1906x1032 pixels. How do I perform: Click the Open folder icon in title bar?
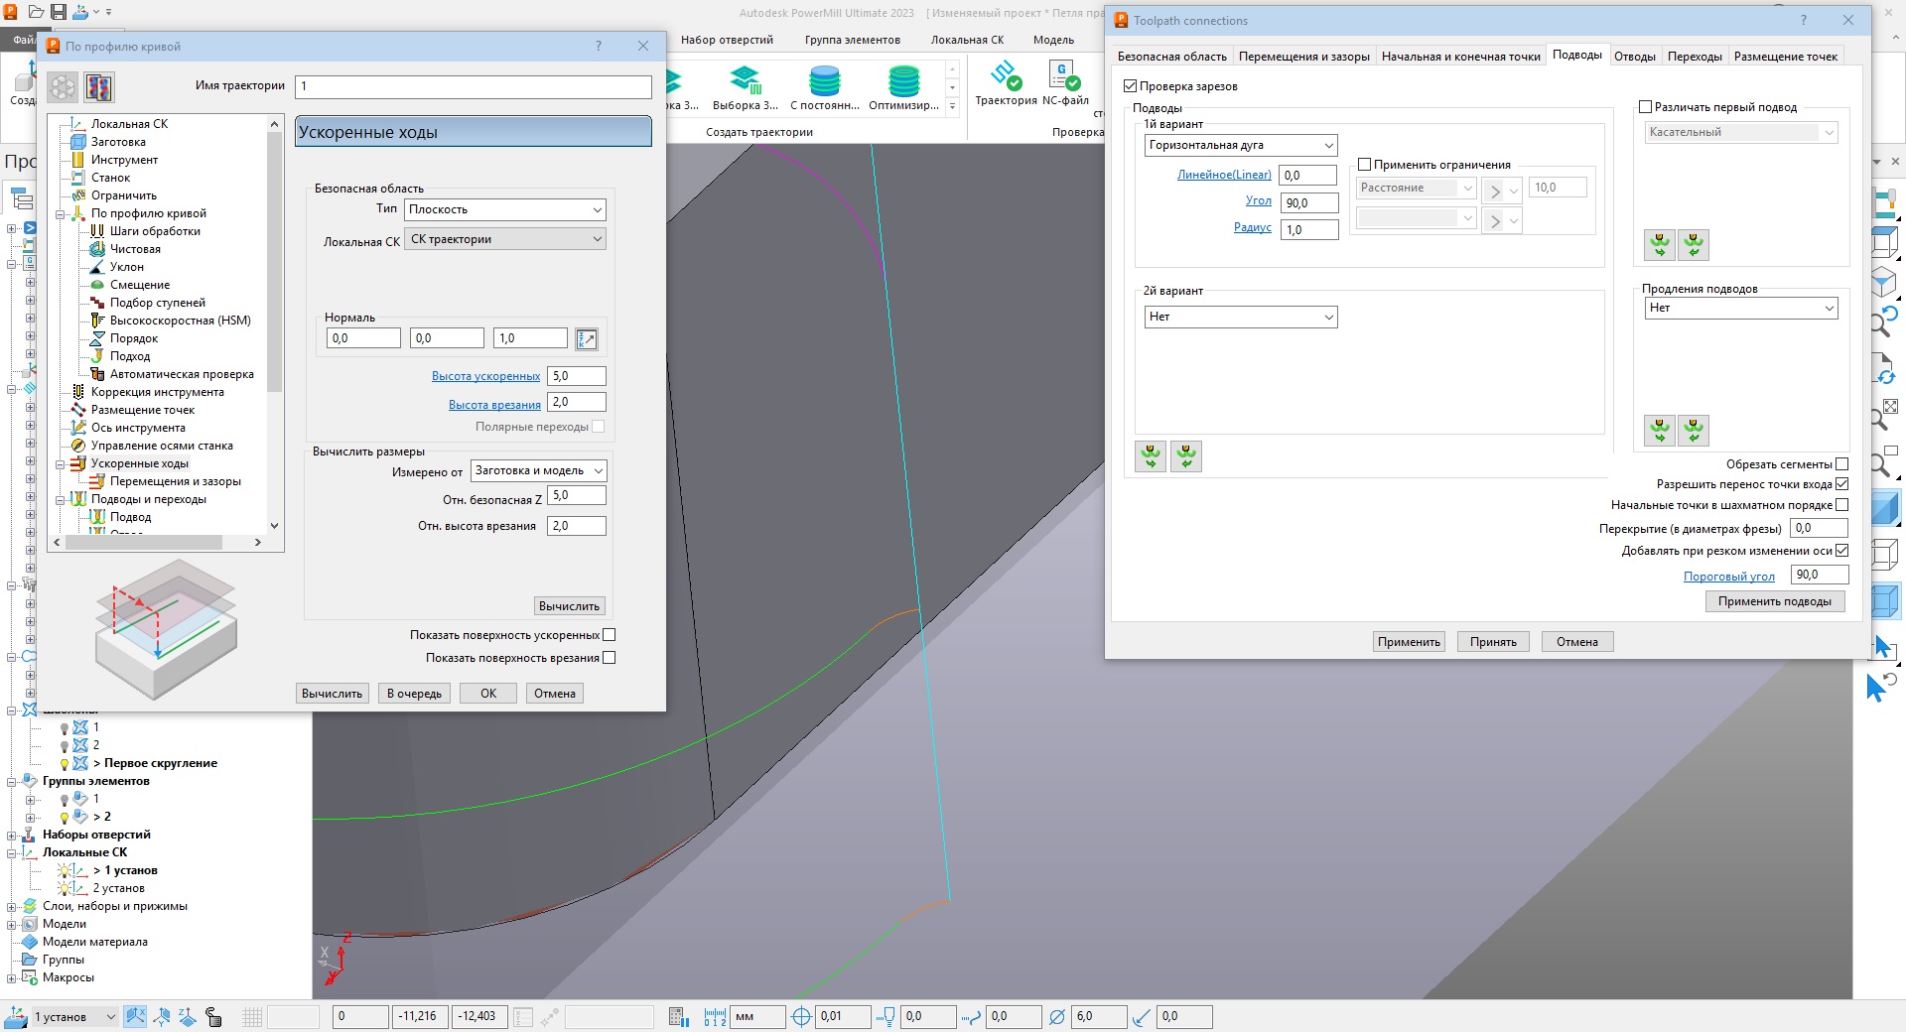(36, 12)
